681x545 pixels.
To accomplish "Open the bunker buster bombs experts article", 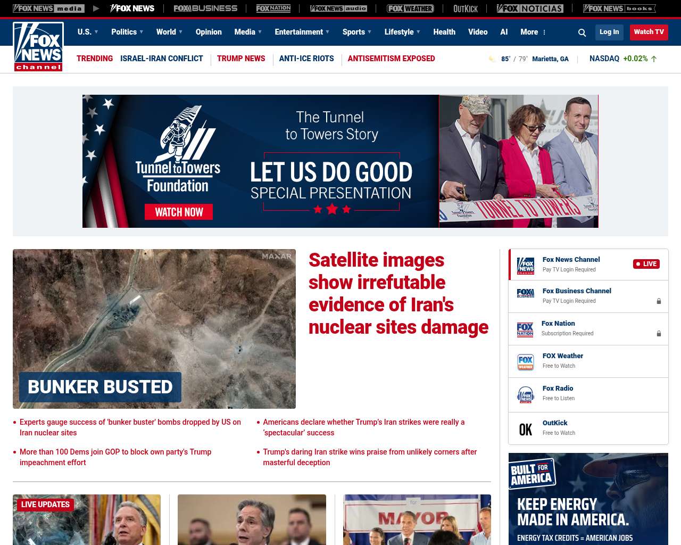I will pyautogui.click(x=130, y=427).
